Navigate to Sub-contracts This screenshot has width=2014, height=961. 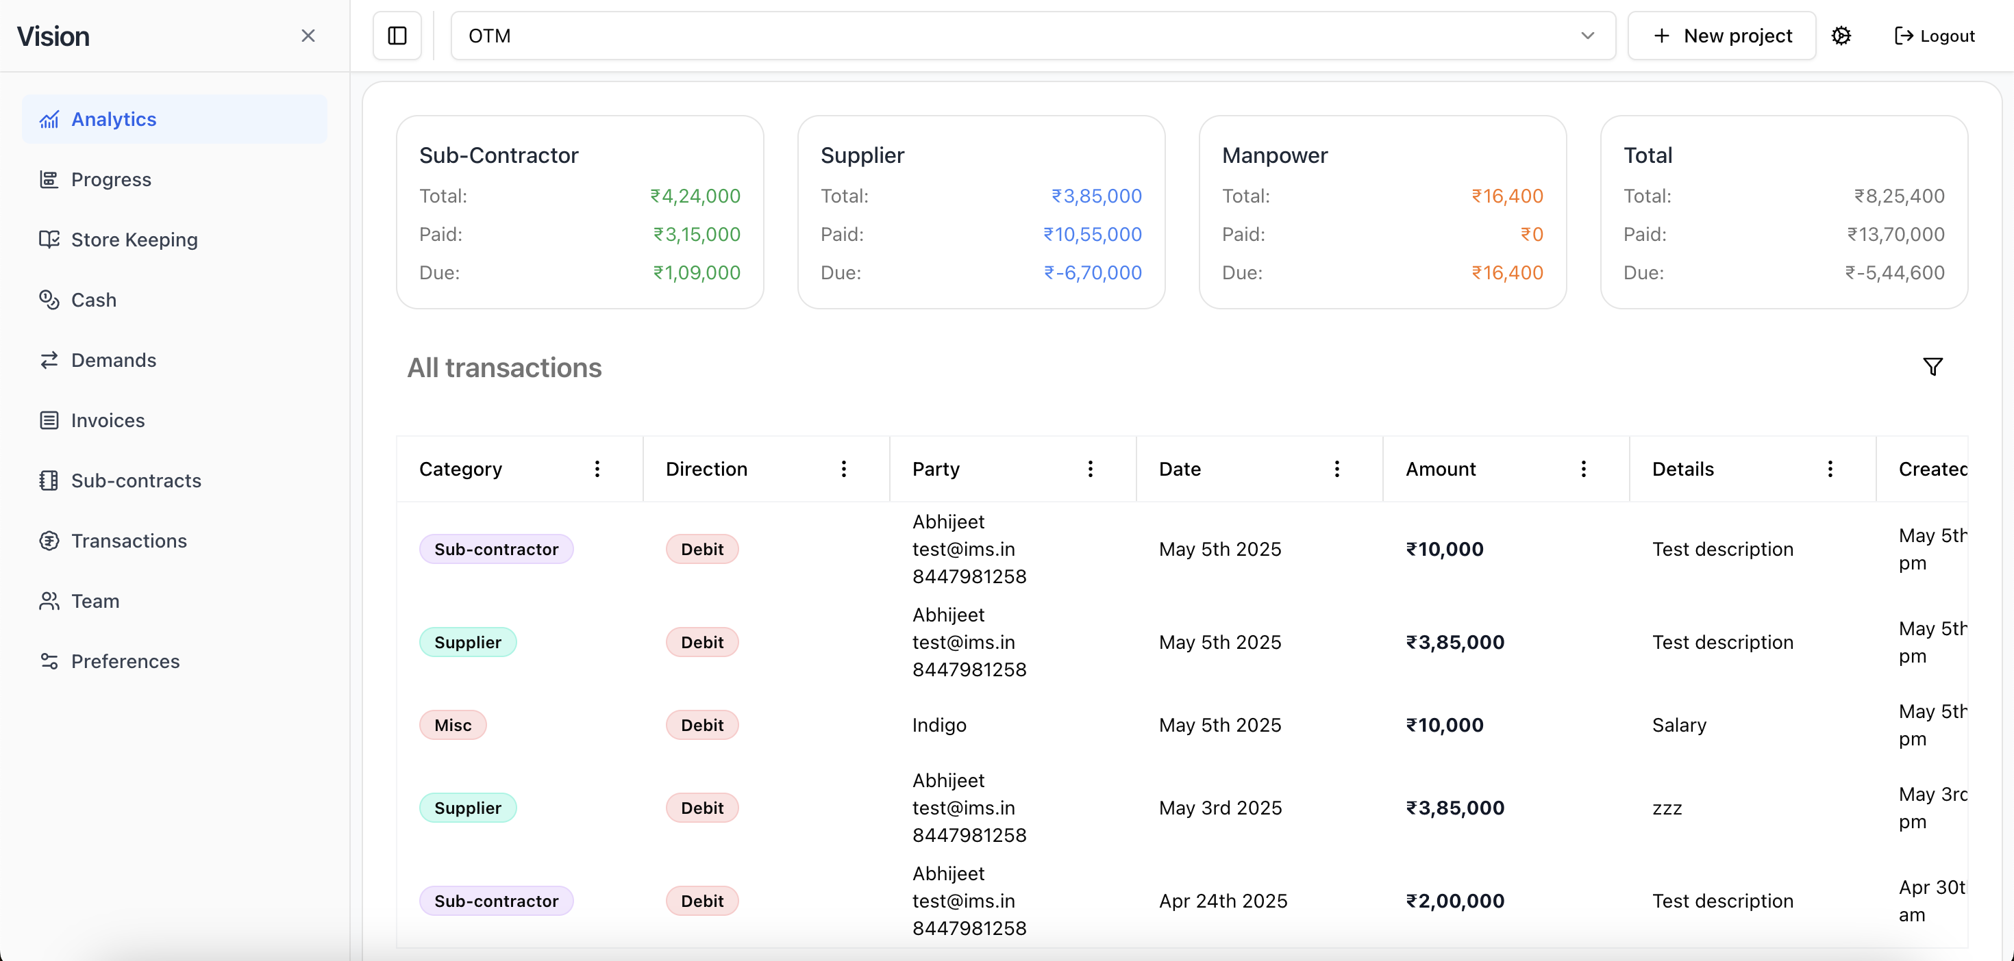(x=136, y=480)
